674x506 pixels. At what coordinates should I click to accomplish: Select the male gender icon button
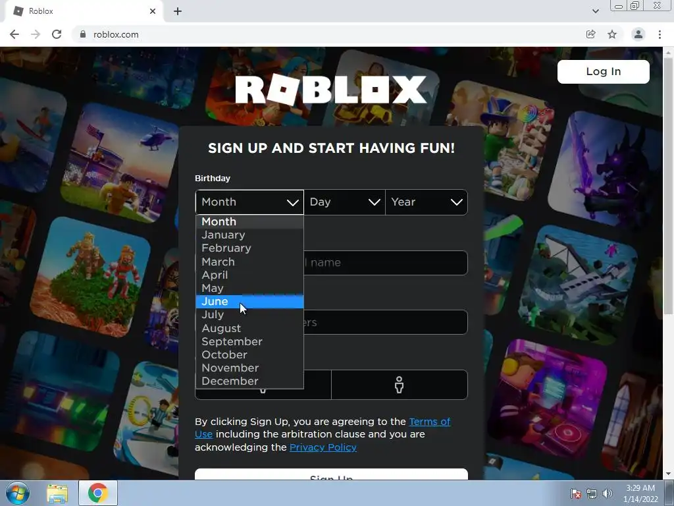coord(399,385)
